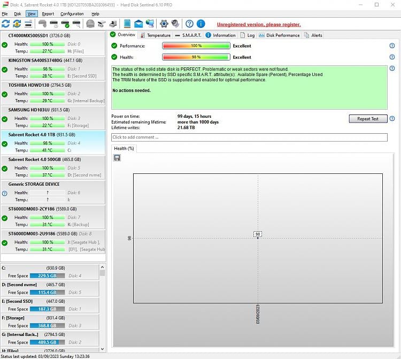The image size is (401, 359).
Task: Switch to the Information tab
Action: click(220, 35)
